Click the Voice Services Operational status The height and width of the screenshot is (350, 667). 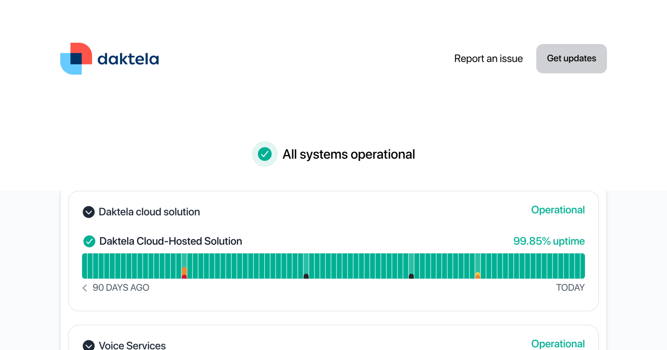tap(558, 344)
